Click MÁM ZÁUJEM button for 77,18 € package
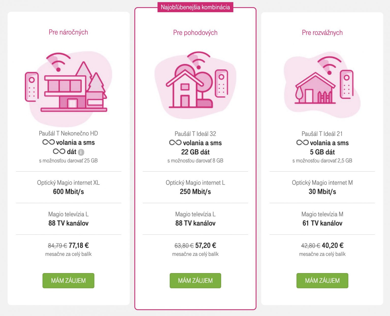390x316 pixels. [x=68, y=280]
